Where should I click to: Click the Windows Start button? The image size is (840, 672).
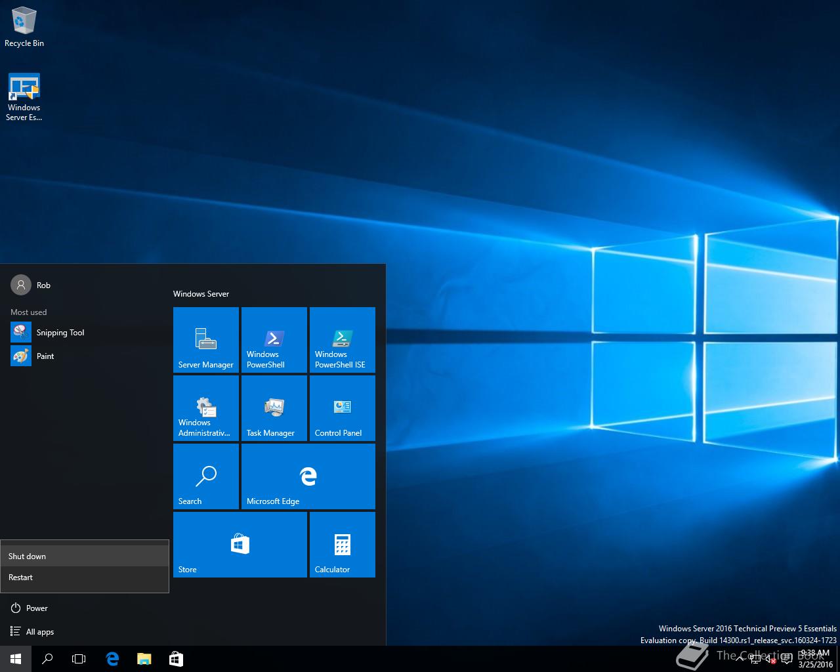click(x=16, y=659)
